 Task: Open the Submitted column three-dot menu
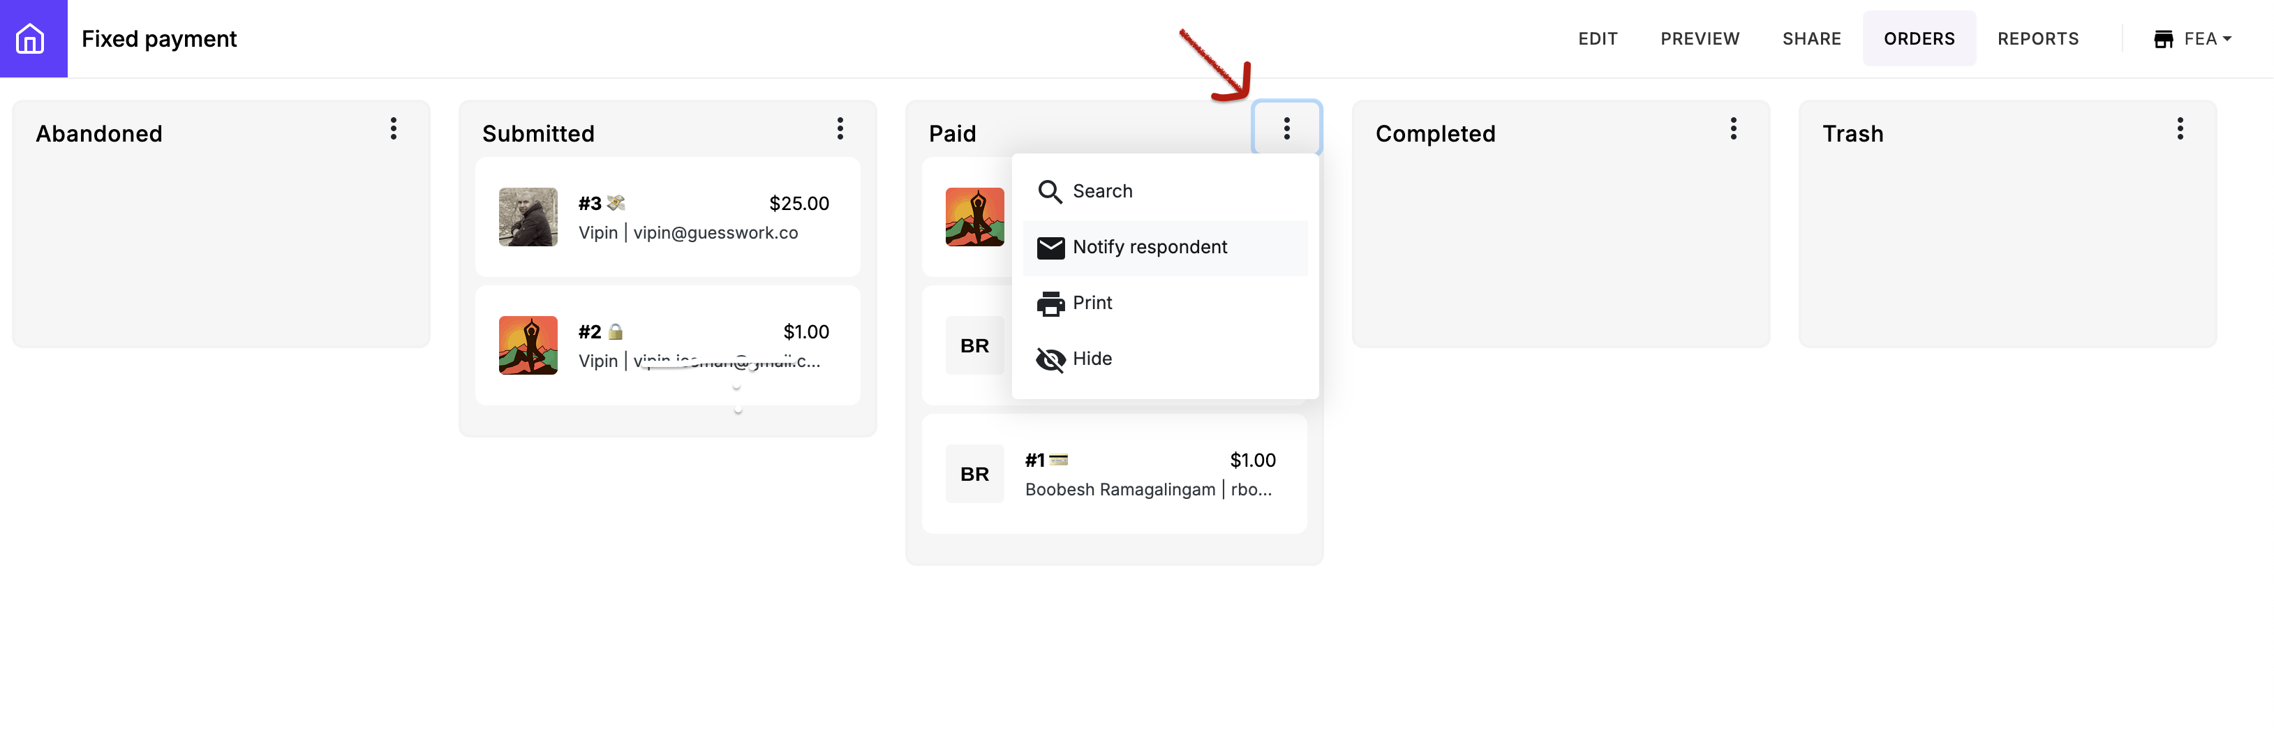pyautogui.click(x=840, y=129)
